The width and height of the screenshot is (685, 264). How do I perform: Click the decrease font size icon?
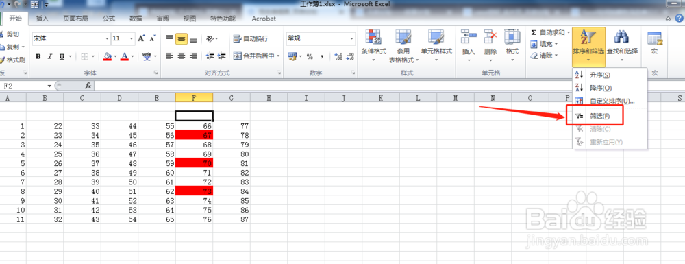tap(152, 38)
